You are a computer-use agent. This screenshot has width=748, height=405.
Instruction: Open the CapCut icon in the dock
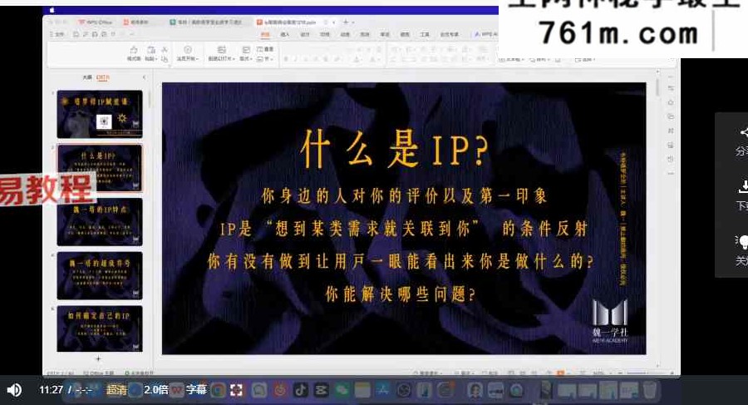[x=321, y=390]
